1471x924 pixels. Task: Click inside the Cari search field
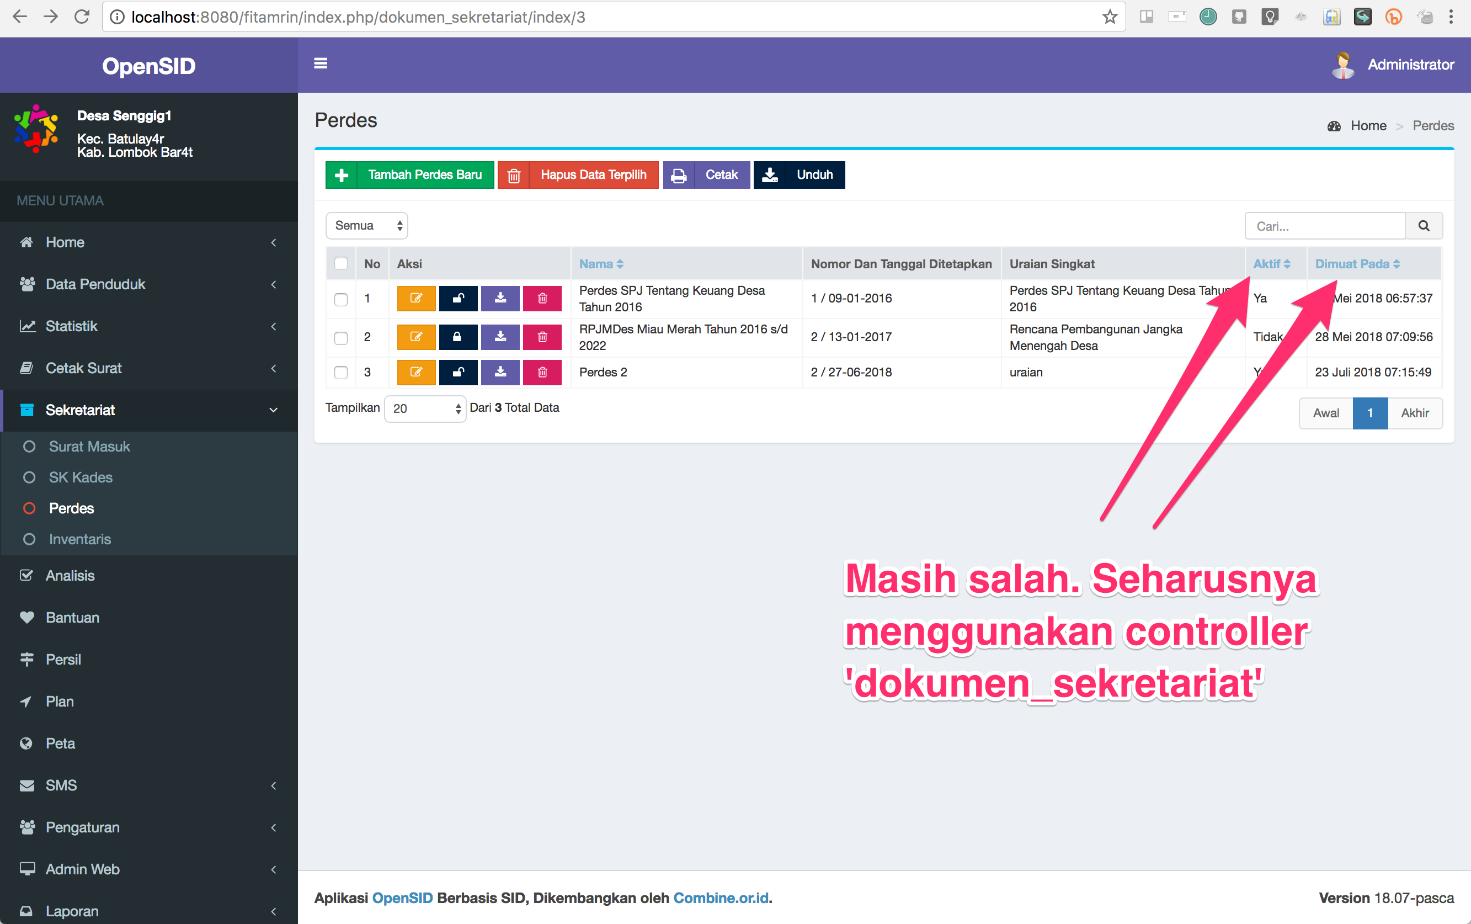tap(1324, 226)
